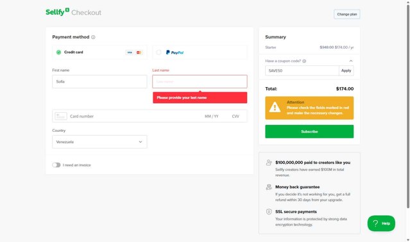Apply the coupon code
Screen dimensions: 410x242
tap(346, 70)
